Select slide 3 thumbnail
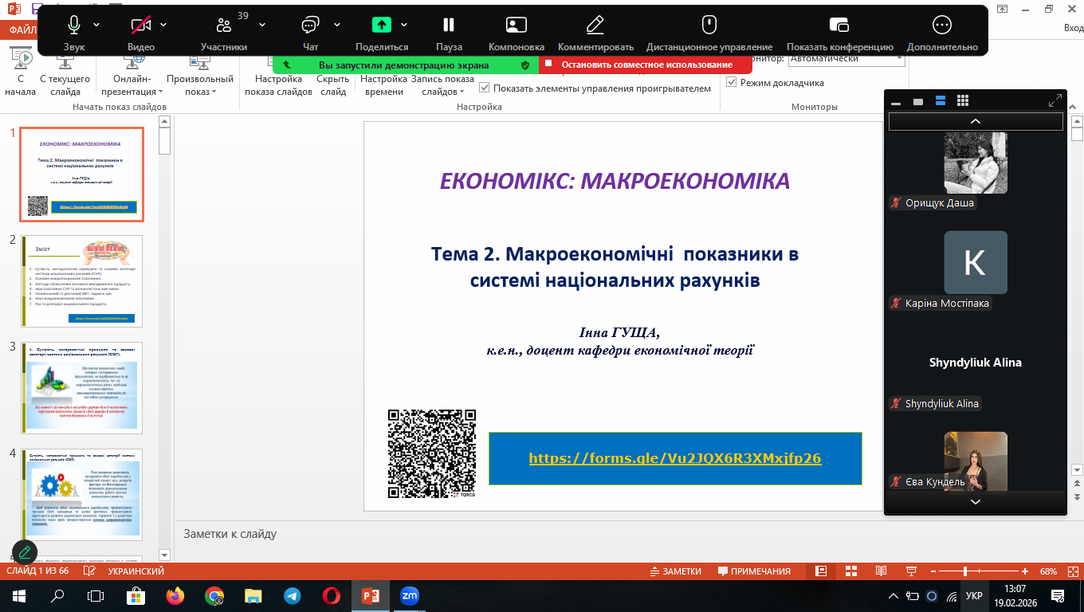The height and width of the screenshot is (612, 1084). pos(82,386)
